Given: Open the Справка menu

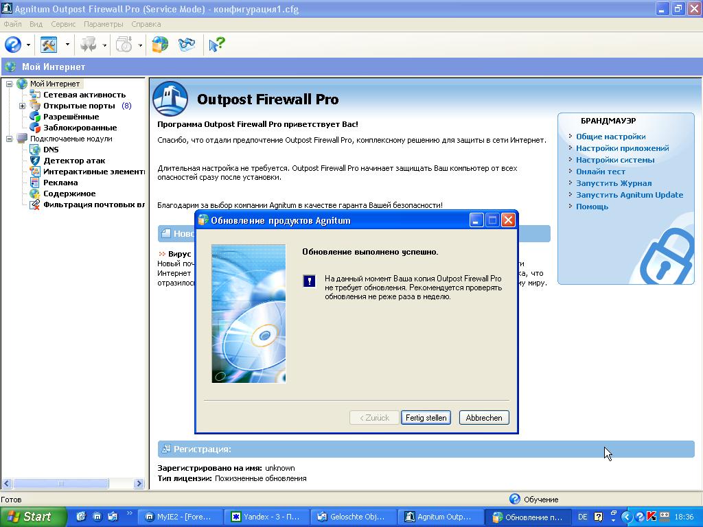Looking at the screenshot, I should (x=146, y=24).
